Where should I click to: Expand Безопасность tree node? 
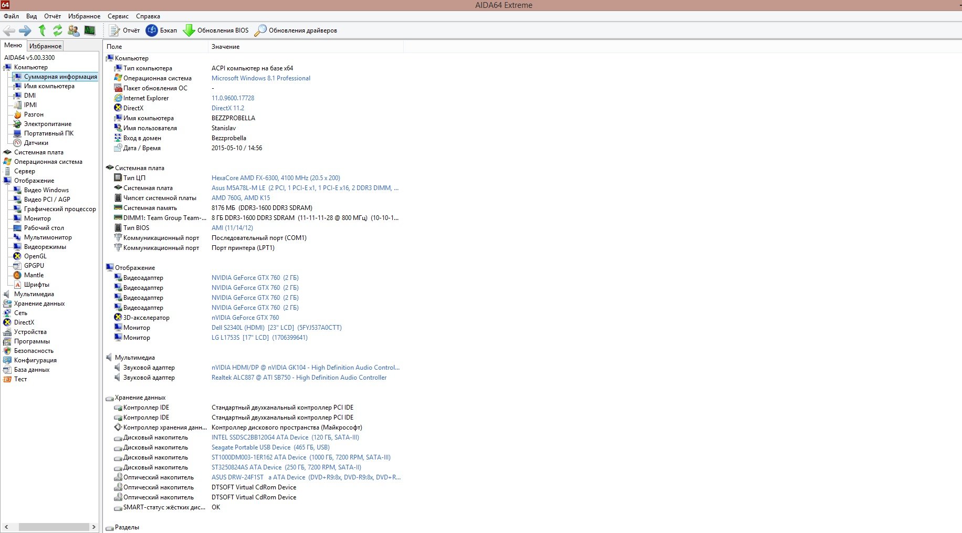pos(34,351)
